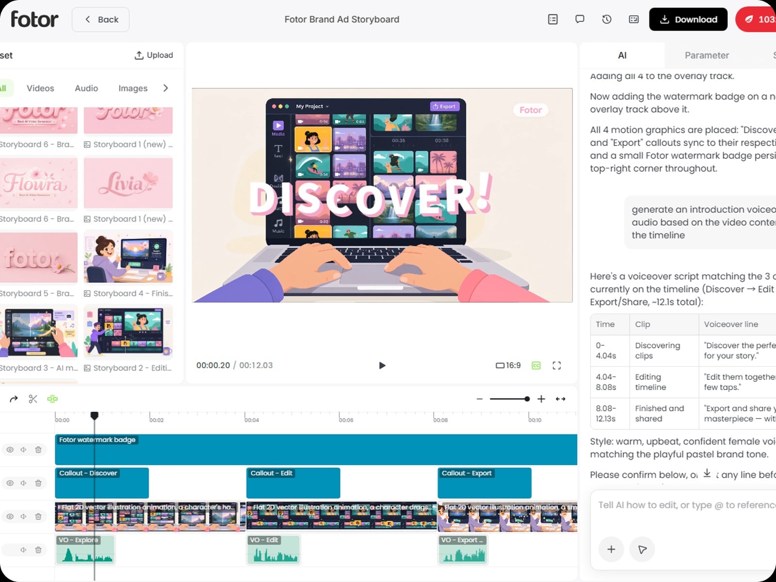
Task: Select Storyboard 2 - Editi thumbnail
Action: coord(128,332)
